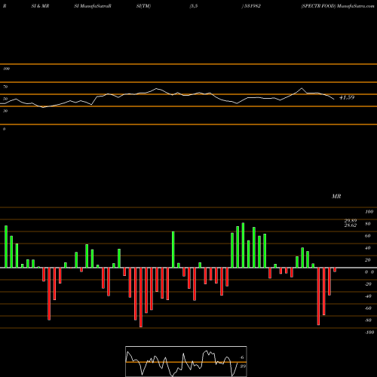Click the mini oscillator thumbnail chart at the bottom

[186, 361]
